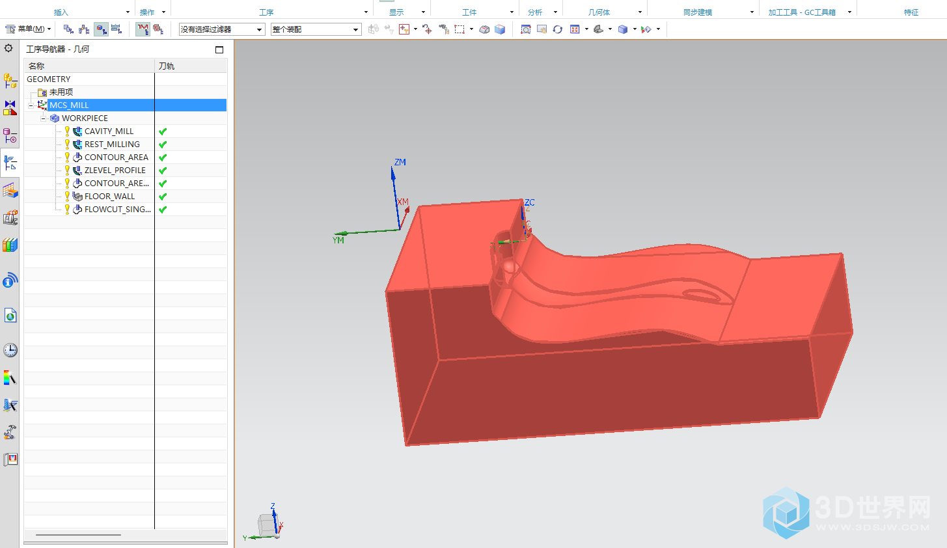Toggle the ZLEVEL_PROFILE green toolpath checkmark
This screenshot has height=548, width=947.
pos(163,171)
